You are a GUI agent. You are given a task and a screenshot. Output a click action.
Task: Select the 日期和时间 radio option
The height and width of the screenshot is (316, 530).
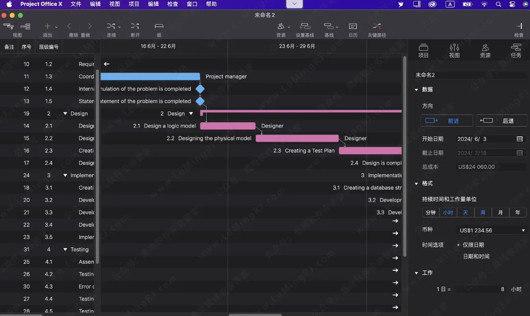click(458, 257)
